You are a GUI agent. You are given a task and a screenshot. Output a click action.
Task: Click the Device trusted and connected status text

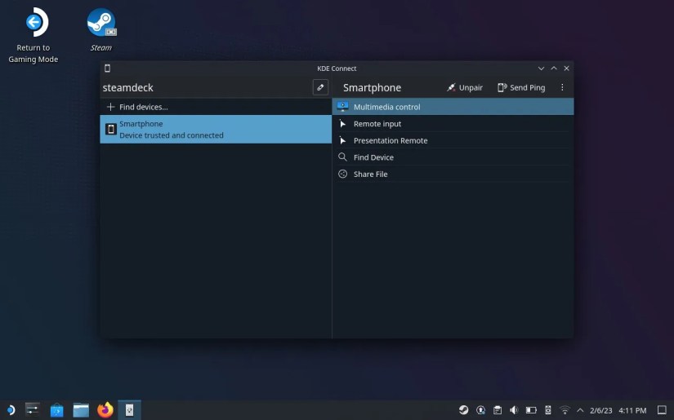pos(172,135)
